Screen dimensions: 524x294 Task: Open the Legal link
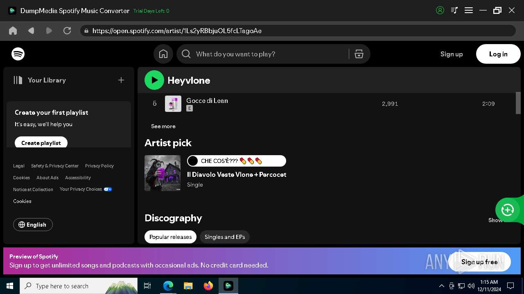[19, 166]
